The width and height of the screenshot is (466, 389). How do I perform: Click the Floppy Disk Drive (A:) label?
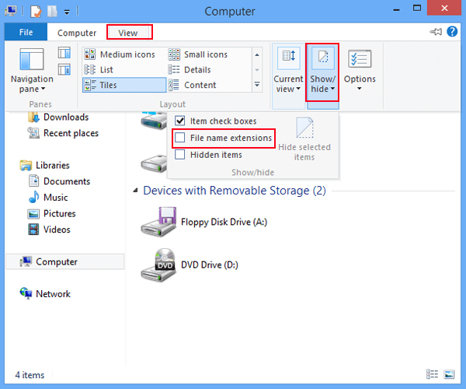pos(224,222)
